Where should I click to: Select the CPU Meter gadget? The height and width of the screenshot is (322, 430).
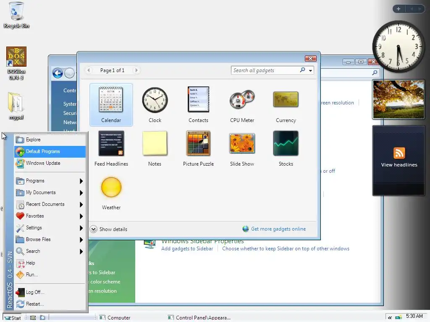click(x=242, y=104)
